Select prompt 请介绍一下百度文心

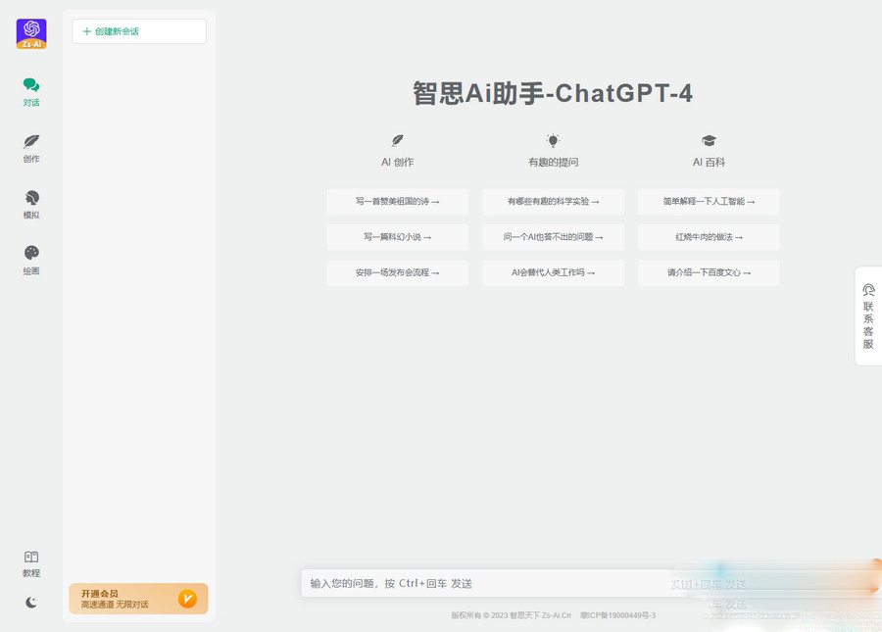tap(709, 272)
